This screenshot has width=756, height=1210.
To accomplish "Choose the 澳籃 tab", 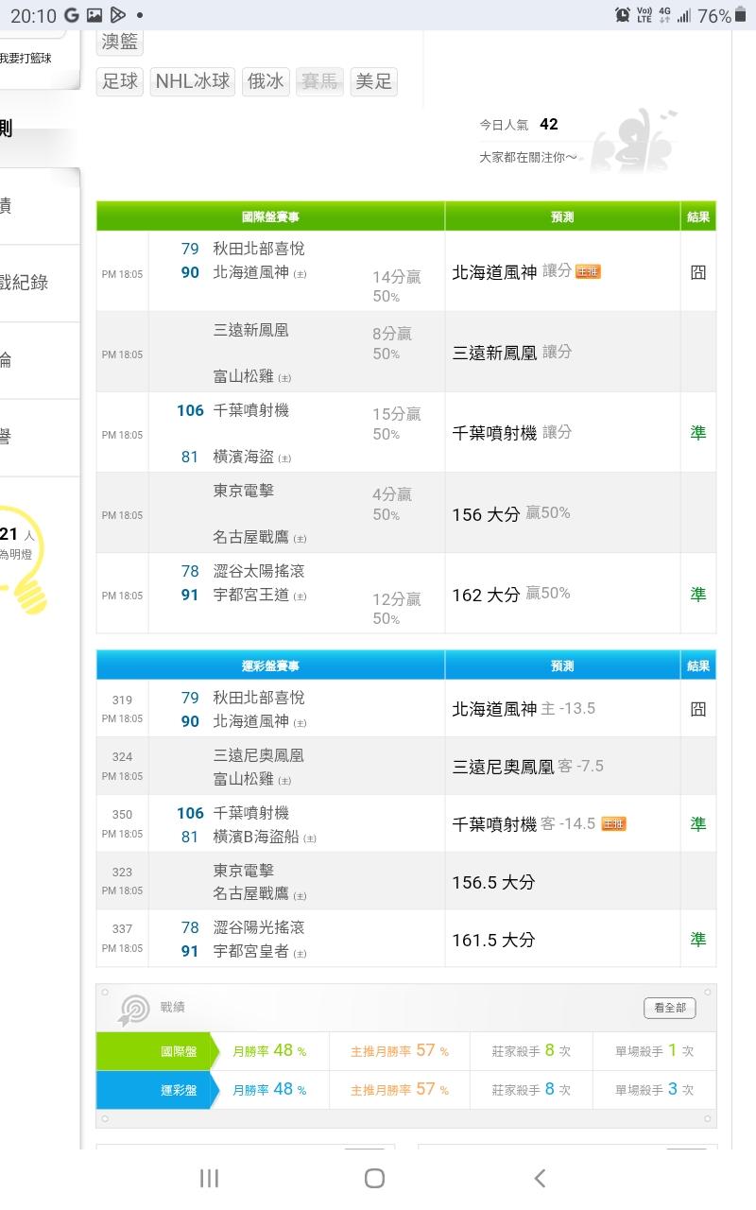I will 120,42.
